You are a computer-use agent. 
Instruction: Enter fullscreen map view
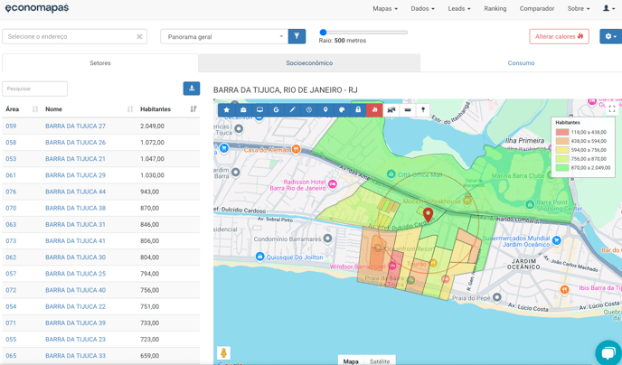612,109
